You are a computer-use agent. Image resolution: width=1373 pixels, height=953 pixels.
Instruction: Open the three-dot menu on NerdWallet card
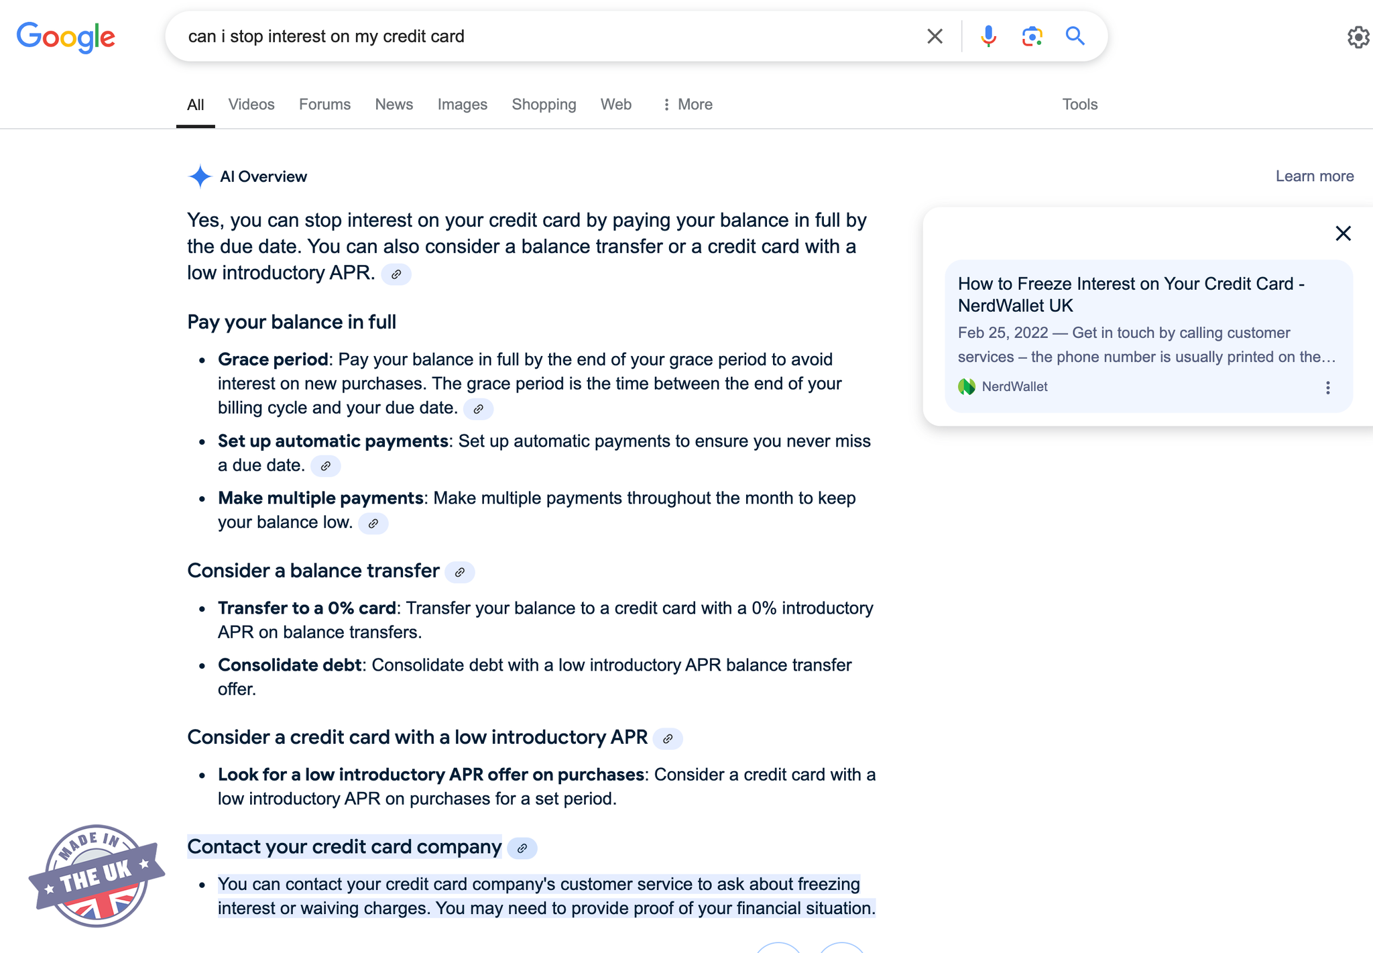tap(1327, 388)
